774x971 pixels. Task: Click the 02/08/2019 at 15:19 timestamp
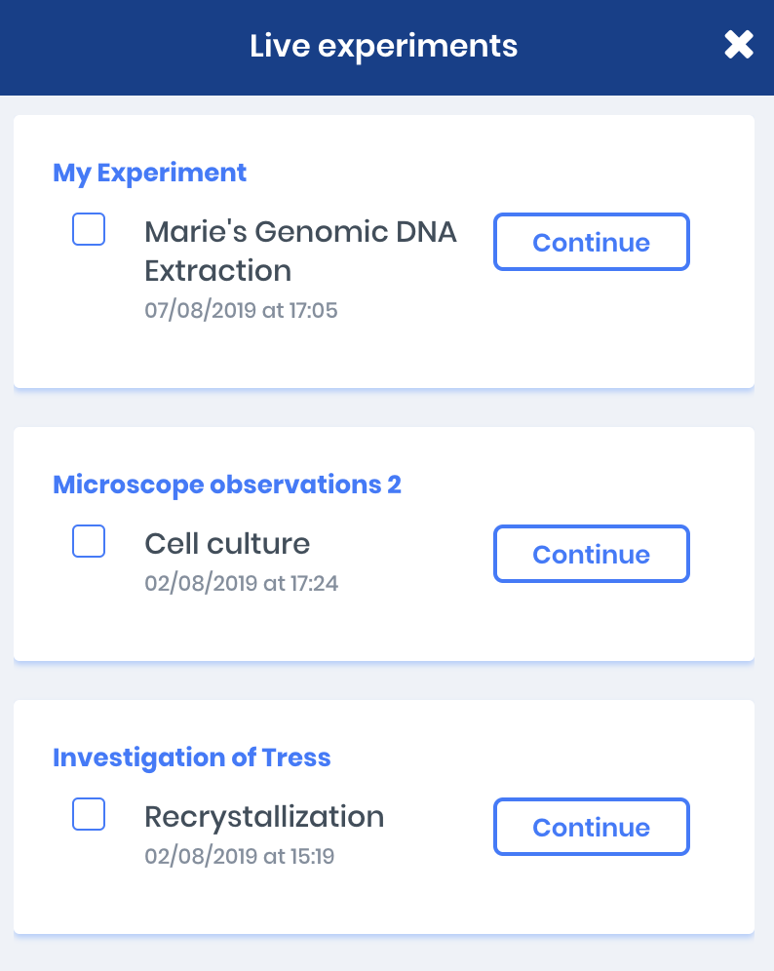coord(239,857)
